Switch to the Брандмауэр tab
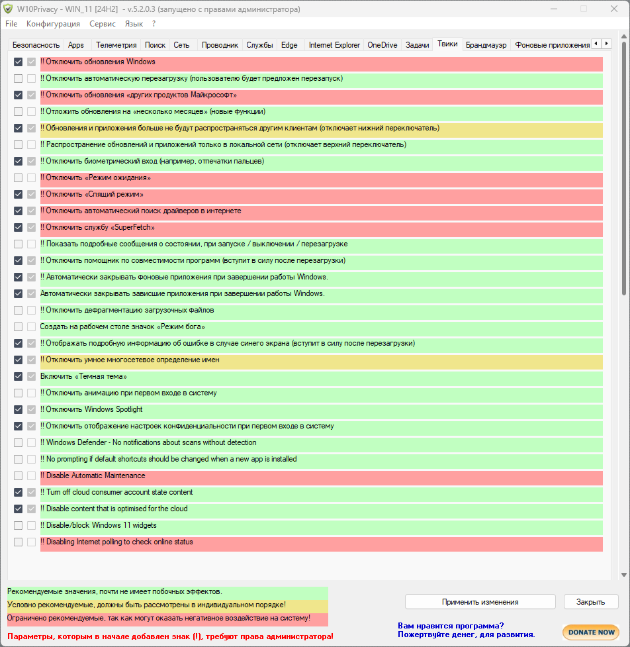The image size is (630, 647). pos(486,45)
